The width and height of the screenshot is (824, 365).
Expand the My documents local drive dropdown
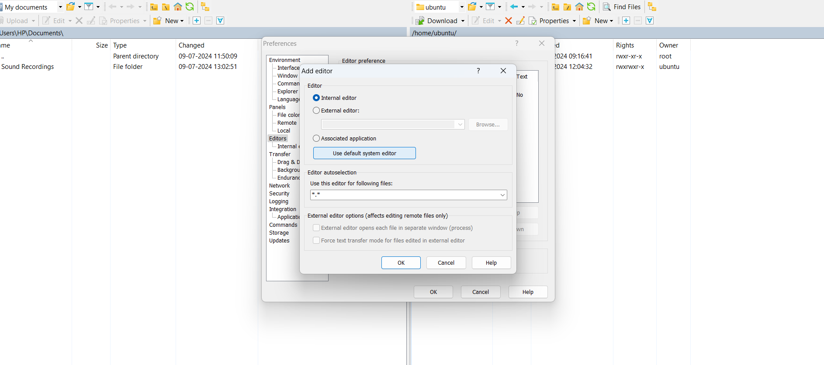(x=60, y=7)
